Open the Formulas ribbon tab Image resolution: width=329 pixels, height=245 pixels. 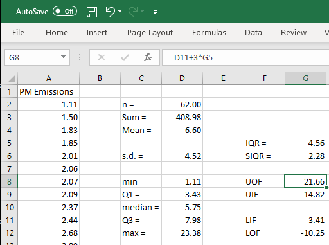pyautogui.click(x=209, y=33)
